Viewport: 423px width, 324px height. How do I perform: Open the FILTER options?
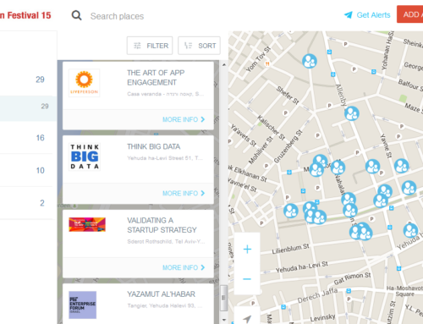(150, 46)
